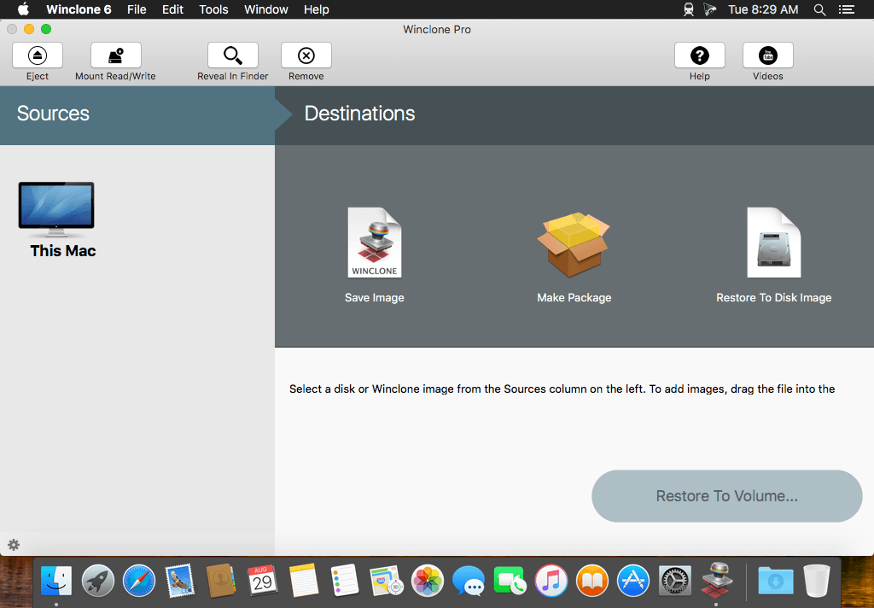
Task: Open the Help menu in menu bar
Action: click(x=316, y=9)
